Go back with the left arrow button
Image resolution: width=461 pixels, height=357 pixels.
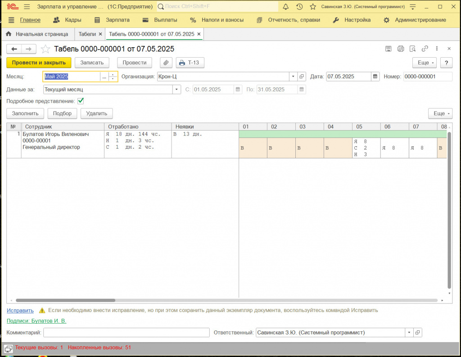[x=14, y=49]
